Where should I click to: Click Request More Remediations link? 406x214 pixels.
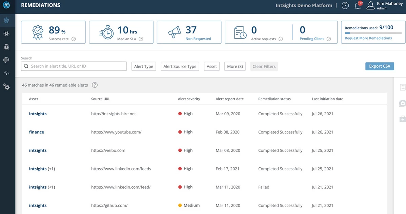tap(368, 38)
